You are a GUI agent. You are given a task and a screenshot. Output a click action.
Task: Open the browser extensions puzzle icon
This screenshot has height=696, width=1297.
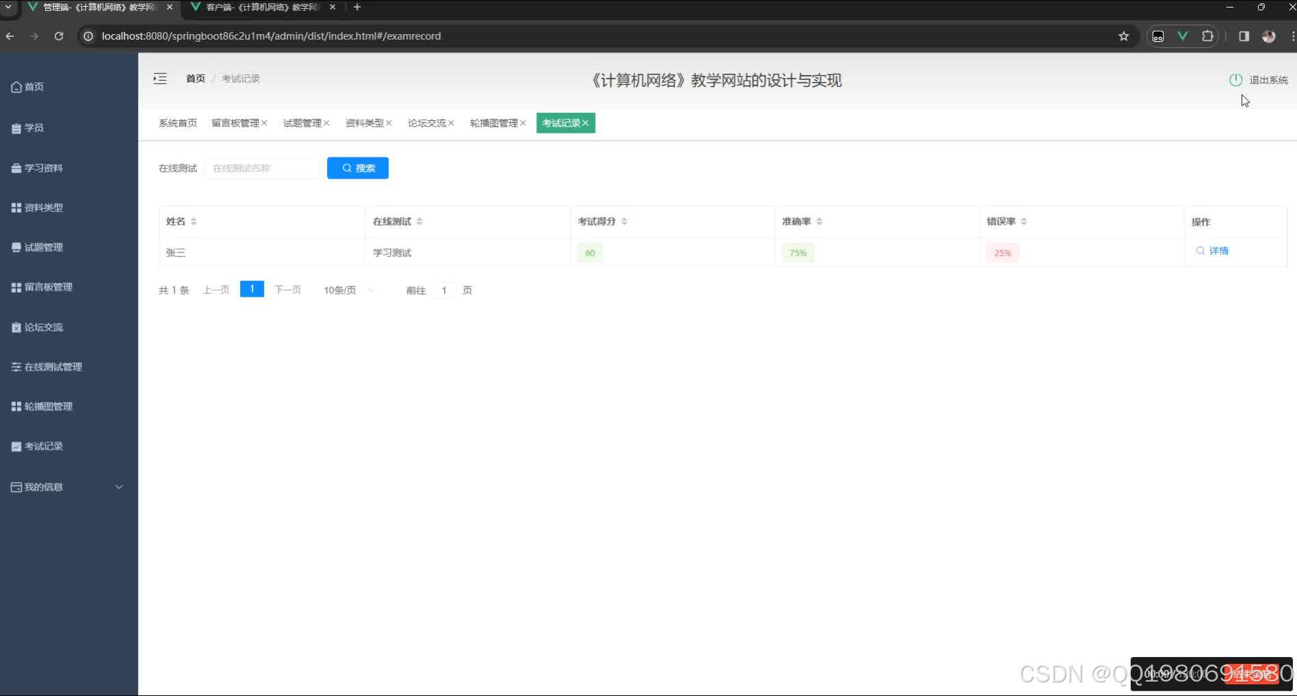[x=1207, y=36]
